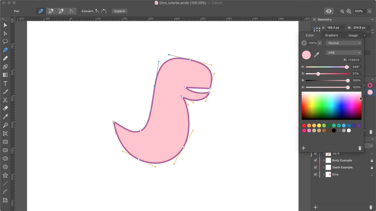The height and width of the screenshot is (211, 376).
Task: Select the Rounded Rectangle tool
Action: pyautogui.click(x=5, y=150)
